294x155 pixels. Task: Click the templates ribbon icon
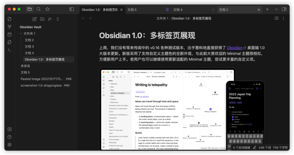pos(9,42)
